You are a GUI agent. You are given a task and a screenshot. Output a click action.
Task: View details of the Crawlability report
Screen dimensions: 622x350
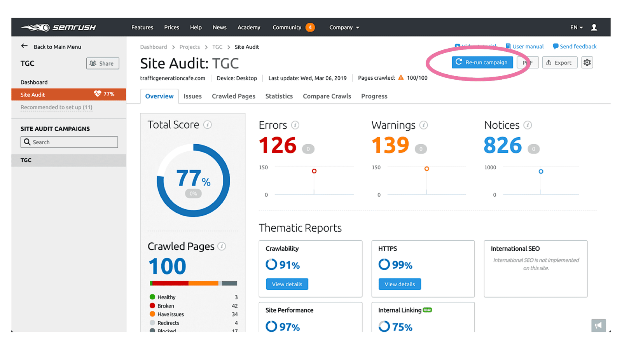click(287, 284)
